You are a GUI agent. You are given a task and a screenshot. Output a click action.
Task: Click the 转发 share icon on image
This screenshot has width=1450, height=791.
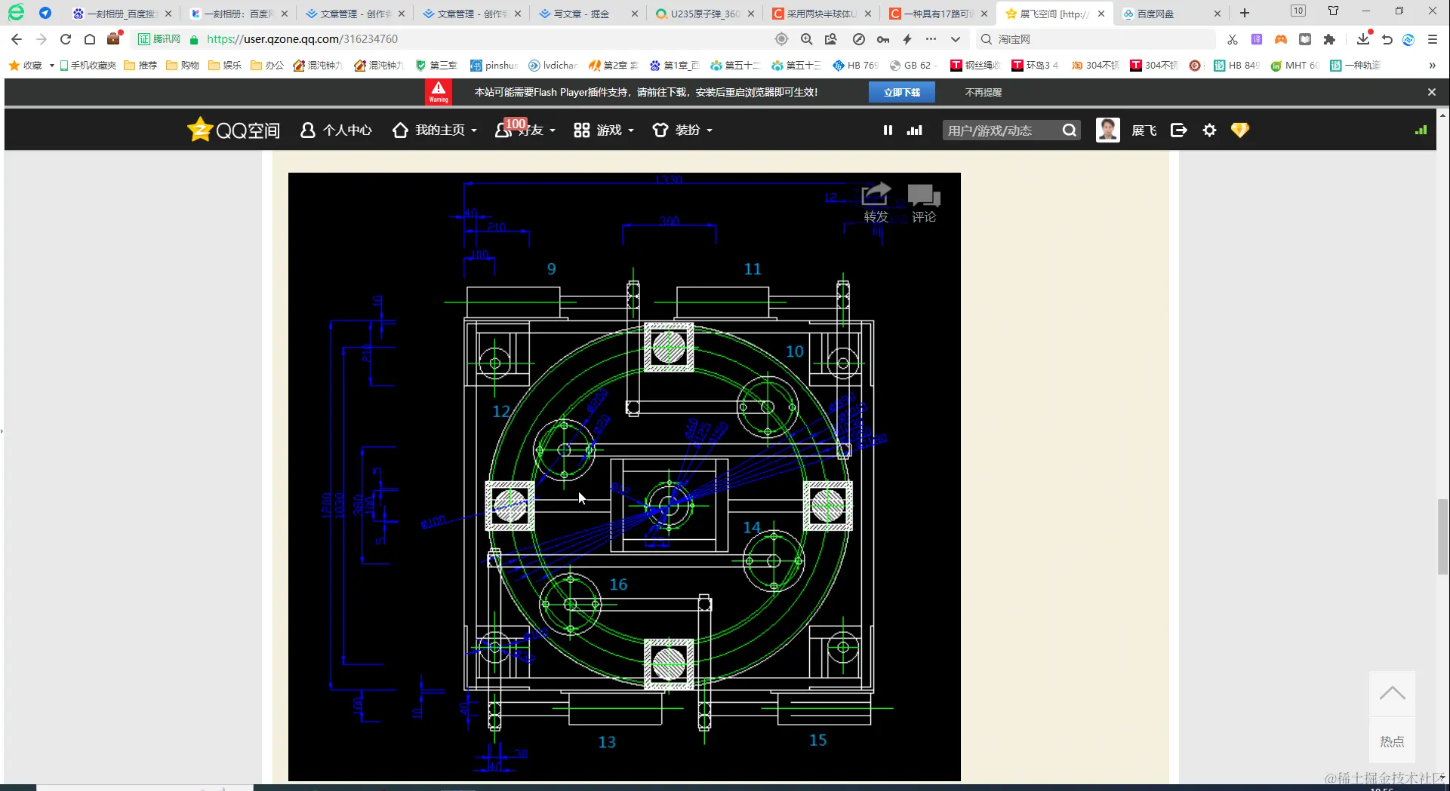click(x=876, y=203)
